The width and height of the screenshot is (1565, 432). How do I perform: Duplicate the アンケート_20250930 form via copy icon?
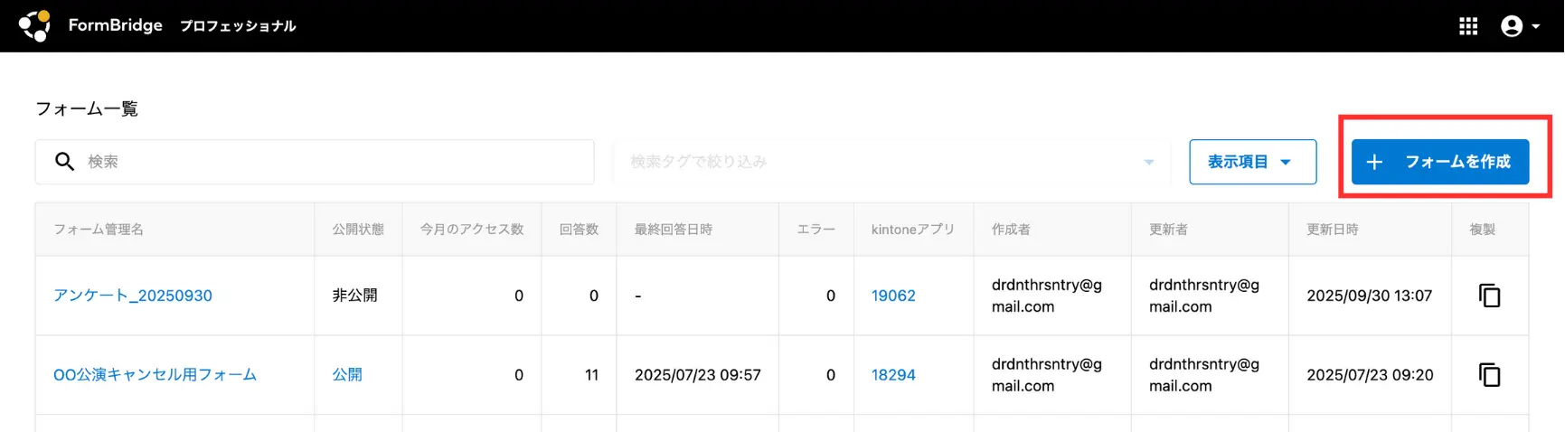tap(1489, 296)
